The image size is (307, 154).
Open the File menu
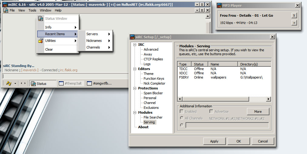tap(12, 10)
